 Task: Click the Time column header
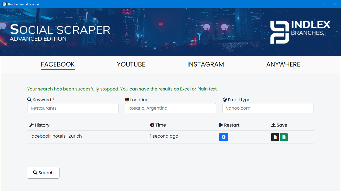(x=158, y=125)
